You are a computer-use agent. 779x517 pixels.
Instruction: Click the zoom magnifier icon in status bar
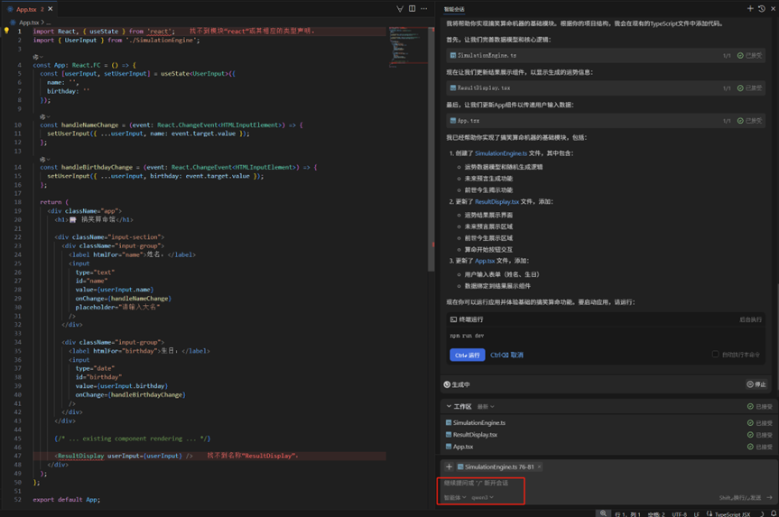[x=603, y=513]
